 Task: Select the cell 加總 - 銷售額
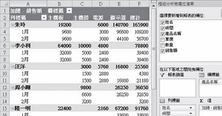pyautogui.click(x=28, y=11)
